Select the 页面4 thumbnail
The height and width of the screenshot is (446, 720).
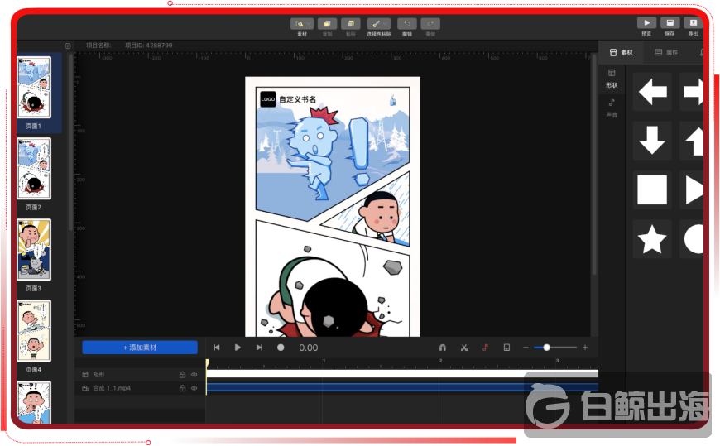point(34,331)
